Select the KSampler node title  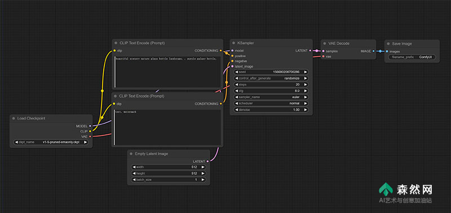point(245,43)
